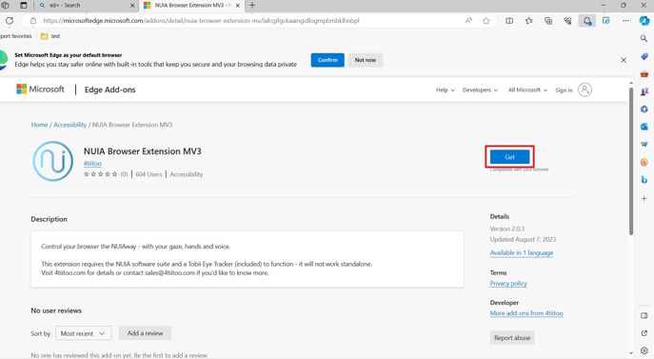Add this page to favorites with the star

point(486,20)
